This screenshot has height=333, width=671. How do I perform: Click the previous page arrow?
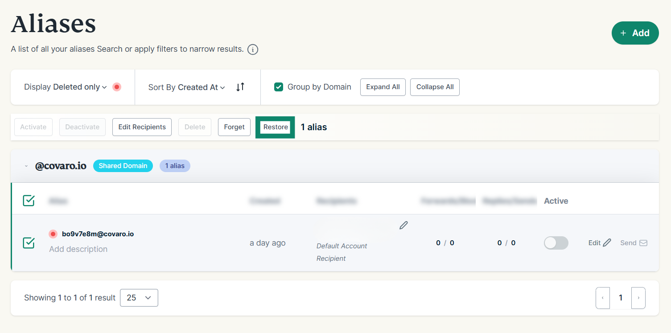(603, 298)
